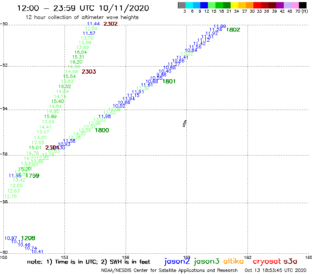The image size is (312, 274).
Task: Click the 15.40 wave height value
Action: [x=58, y=101]
